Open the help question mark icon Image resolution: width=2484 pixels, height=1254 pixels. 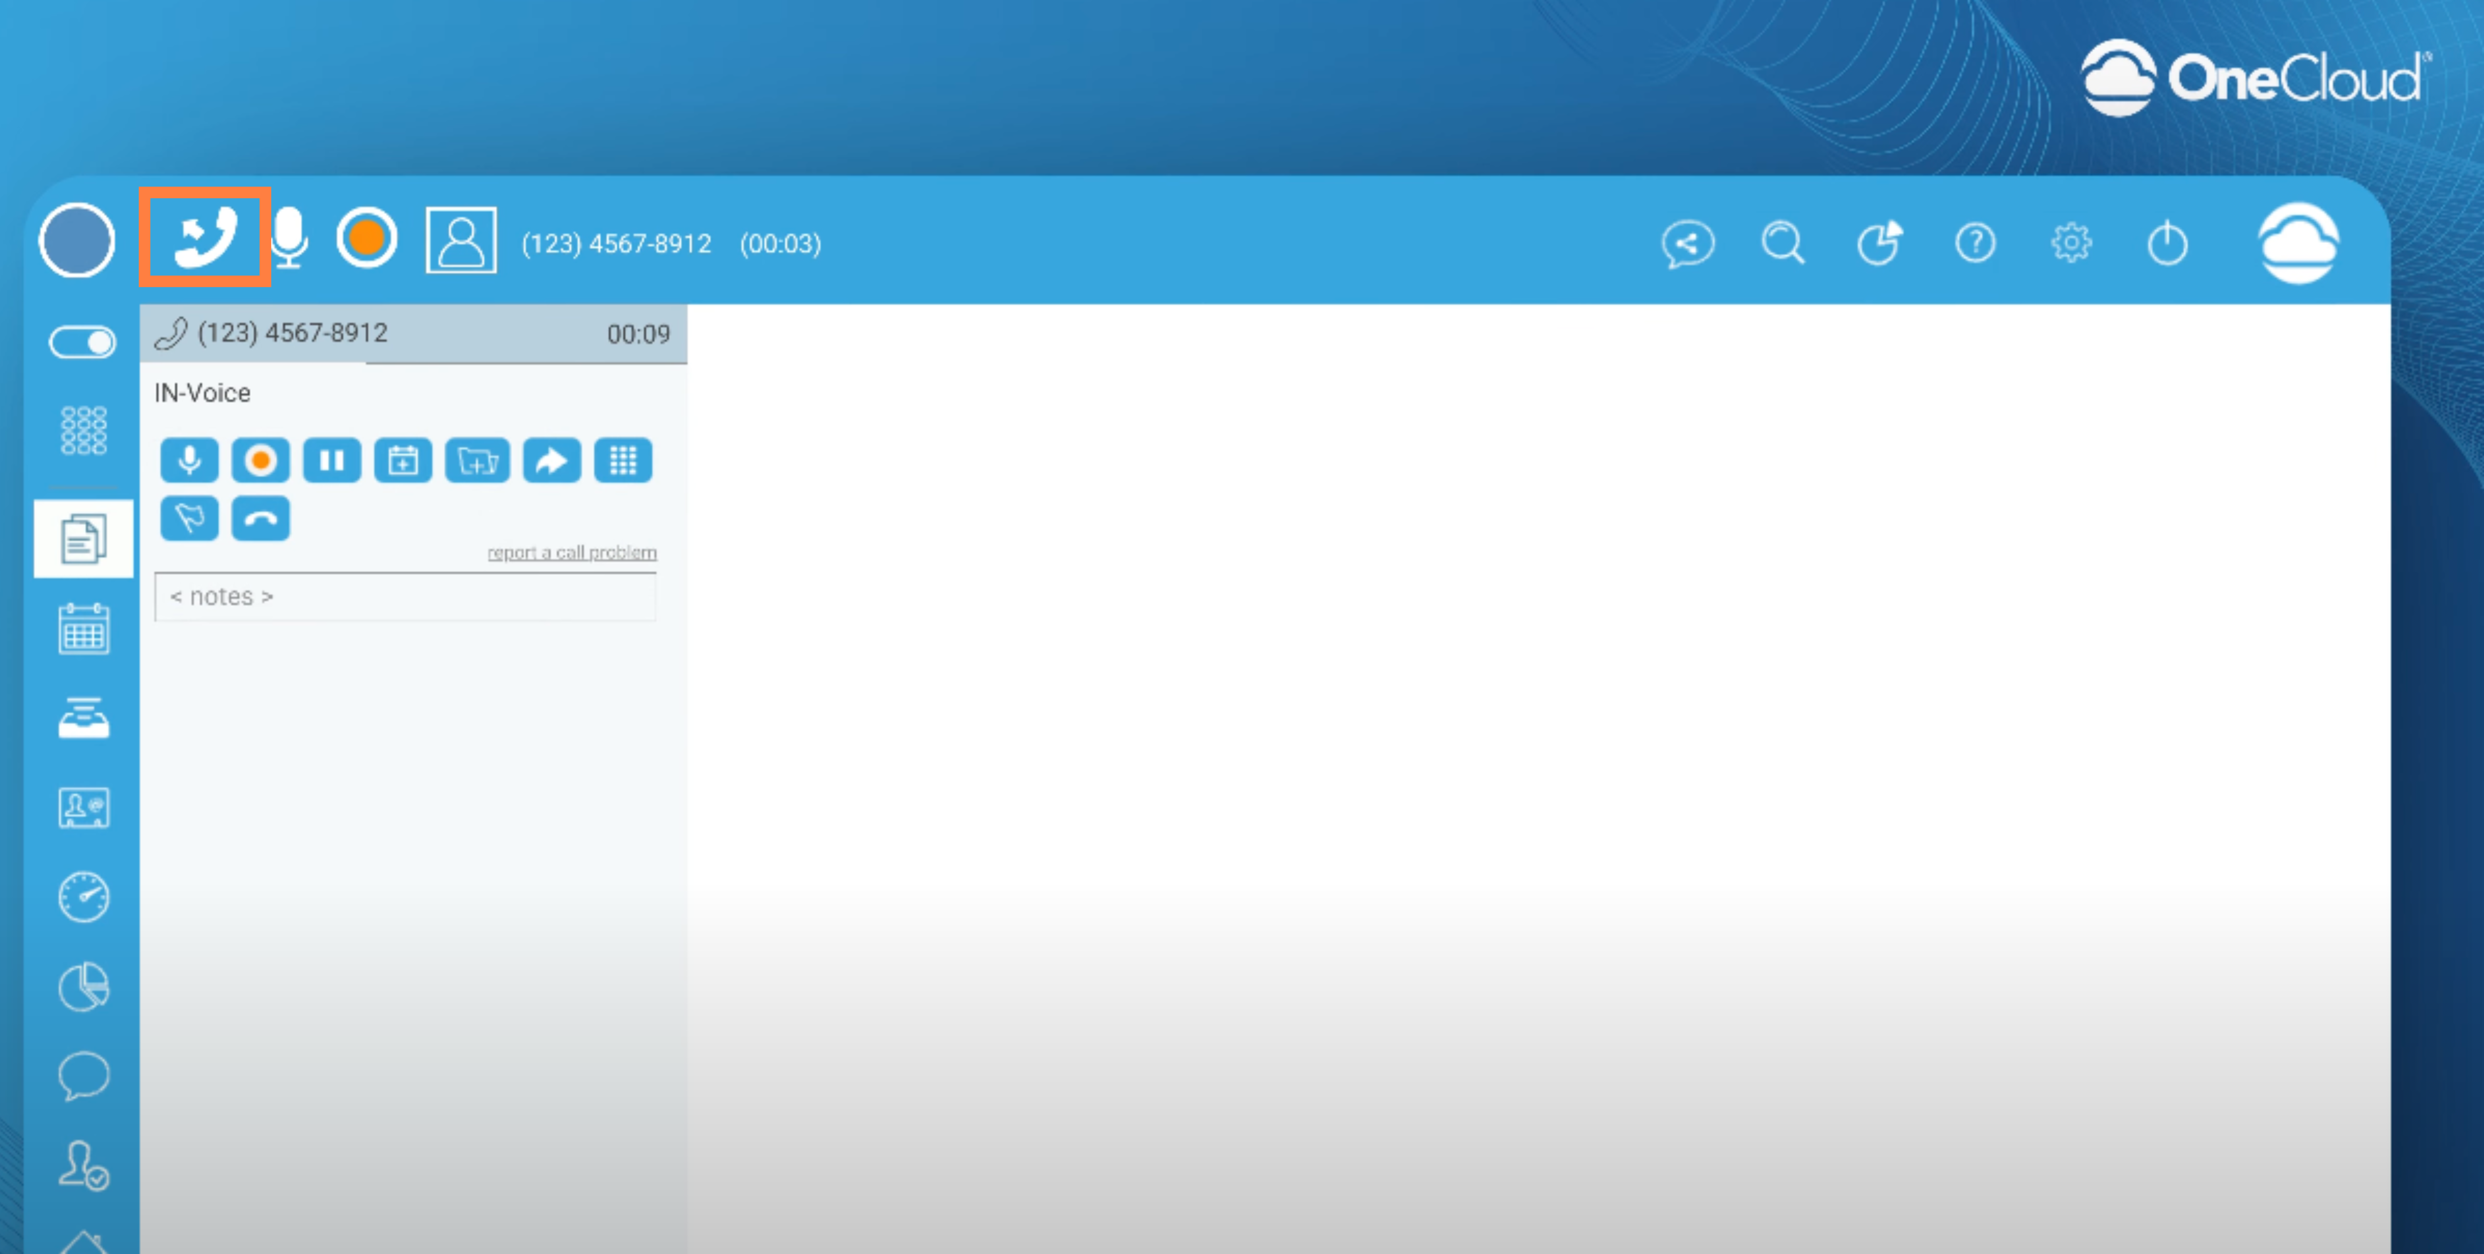pyautogui.click(x=1975, y=243)
